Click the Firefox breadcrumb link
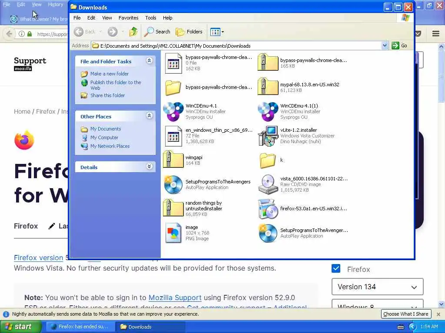Screen dimensions: 445x333 coord(46,111)
